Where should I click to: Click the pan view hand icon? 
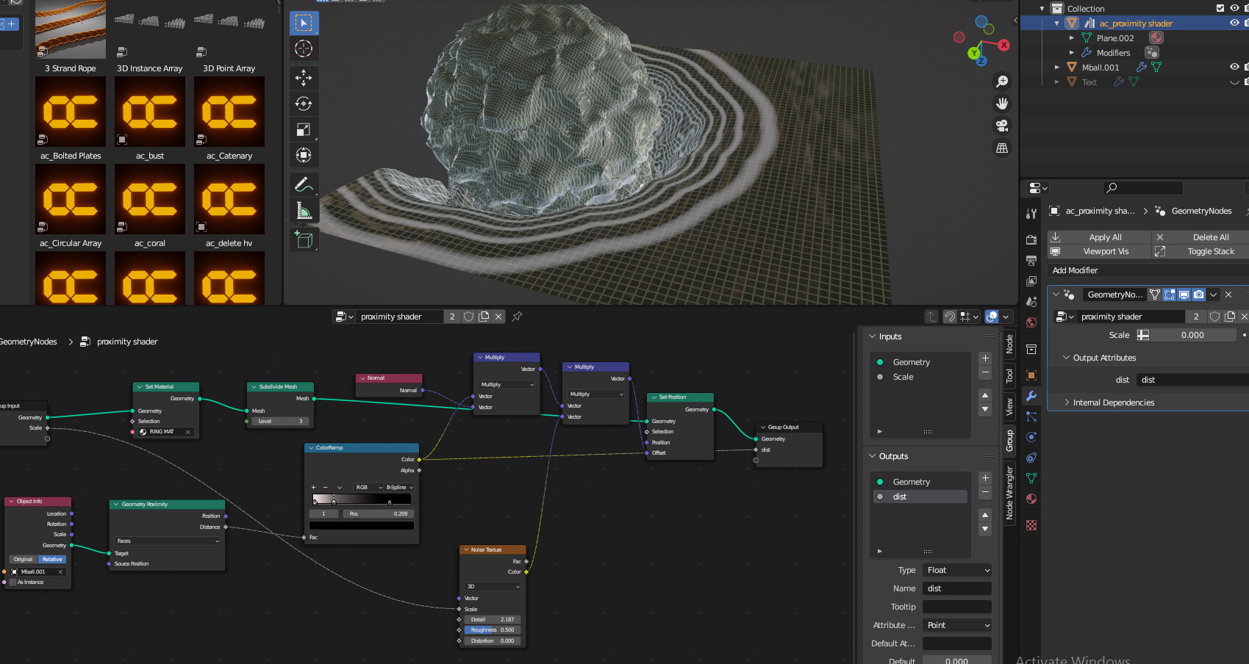1001,104
